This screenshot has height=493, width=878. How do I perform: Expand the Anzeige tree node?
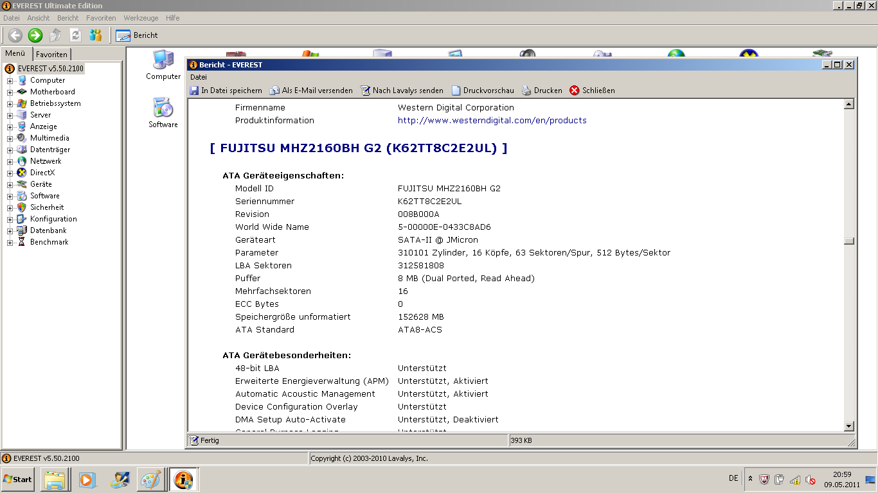click(10, 127)
